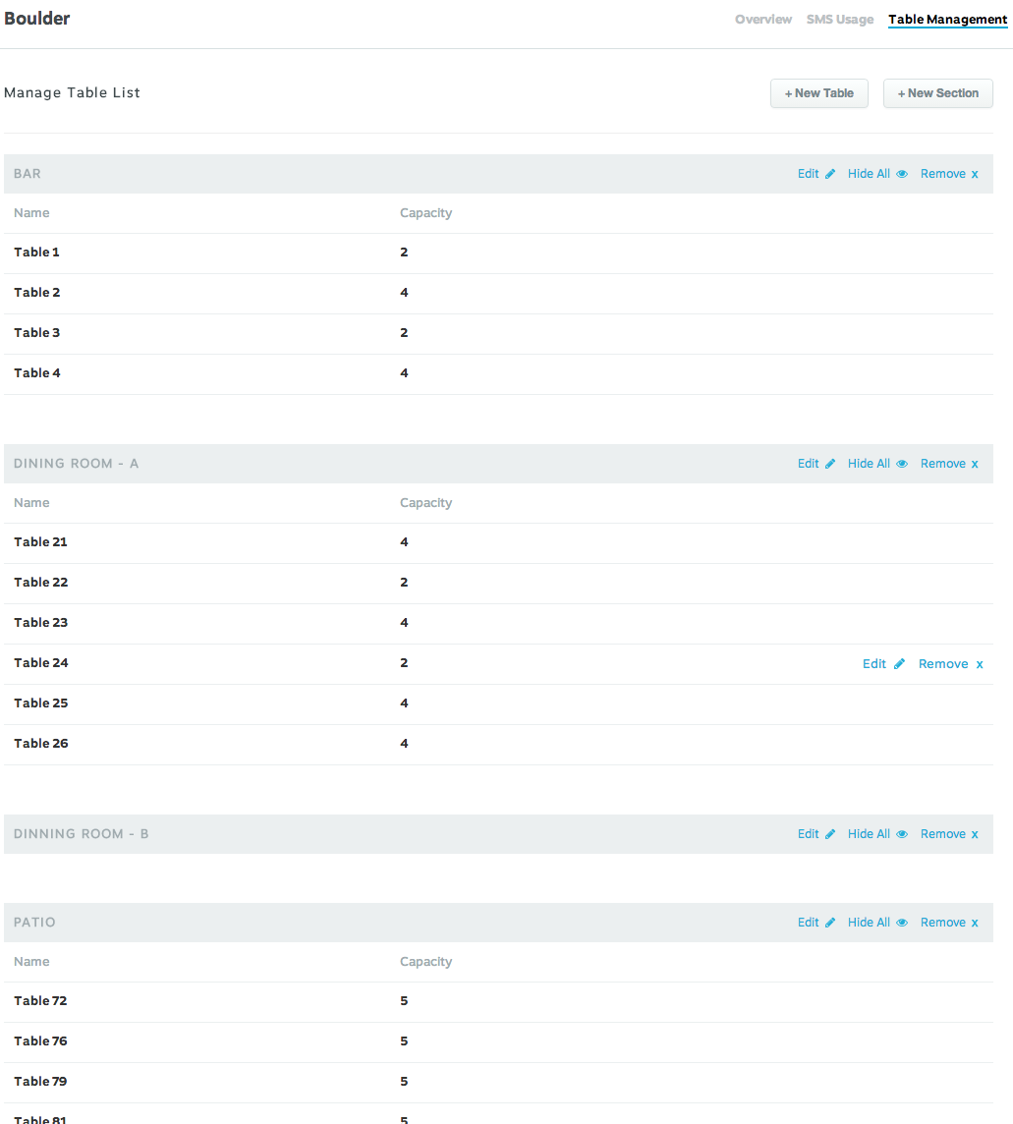1013x1124 pixels.
Task: Toggle eye icon in DINNING ROOM - B header
Action: pyautogui.click(x=902, y=834)
